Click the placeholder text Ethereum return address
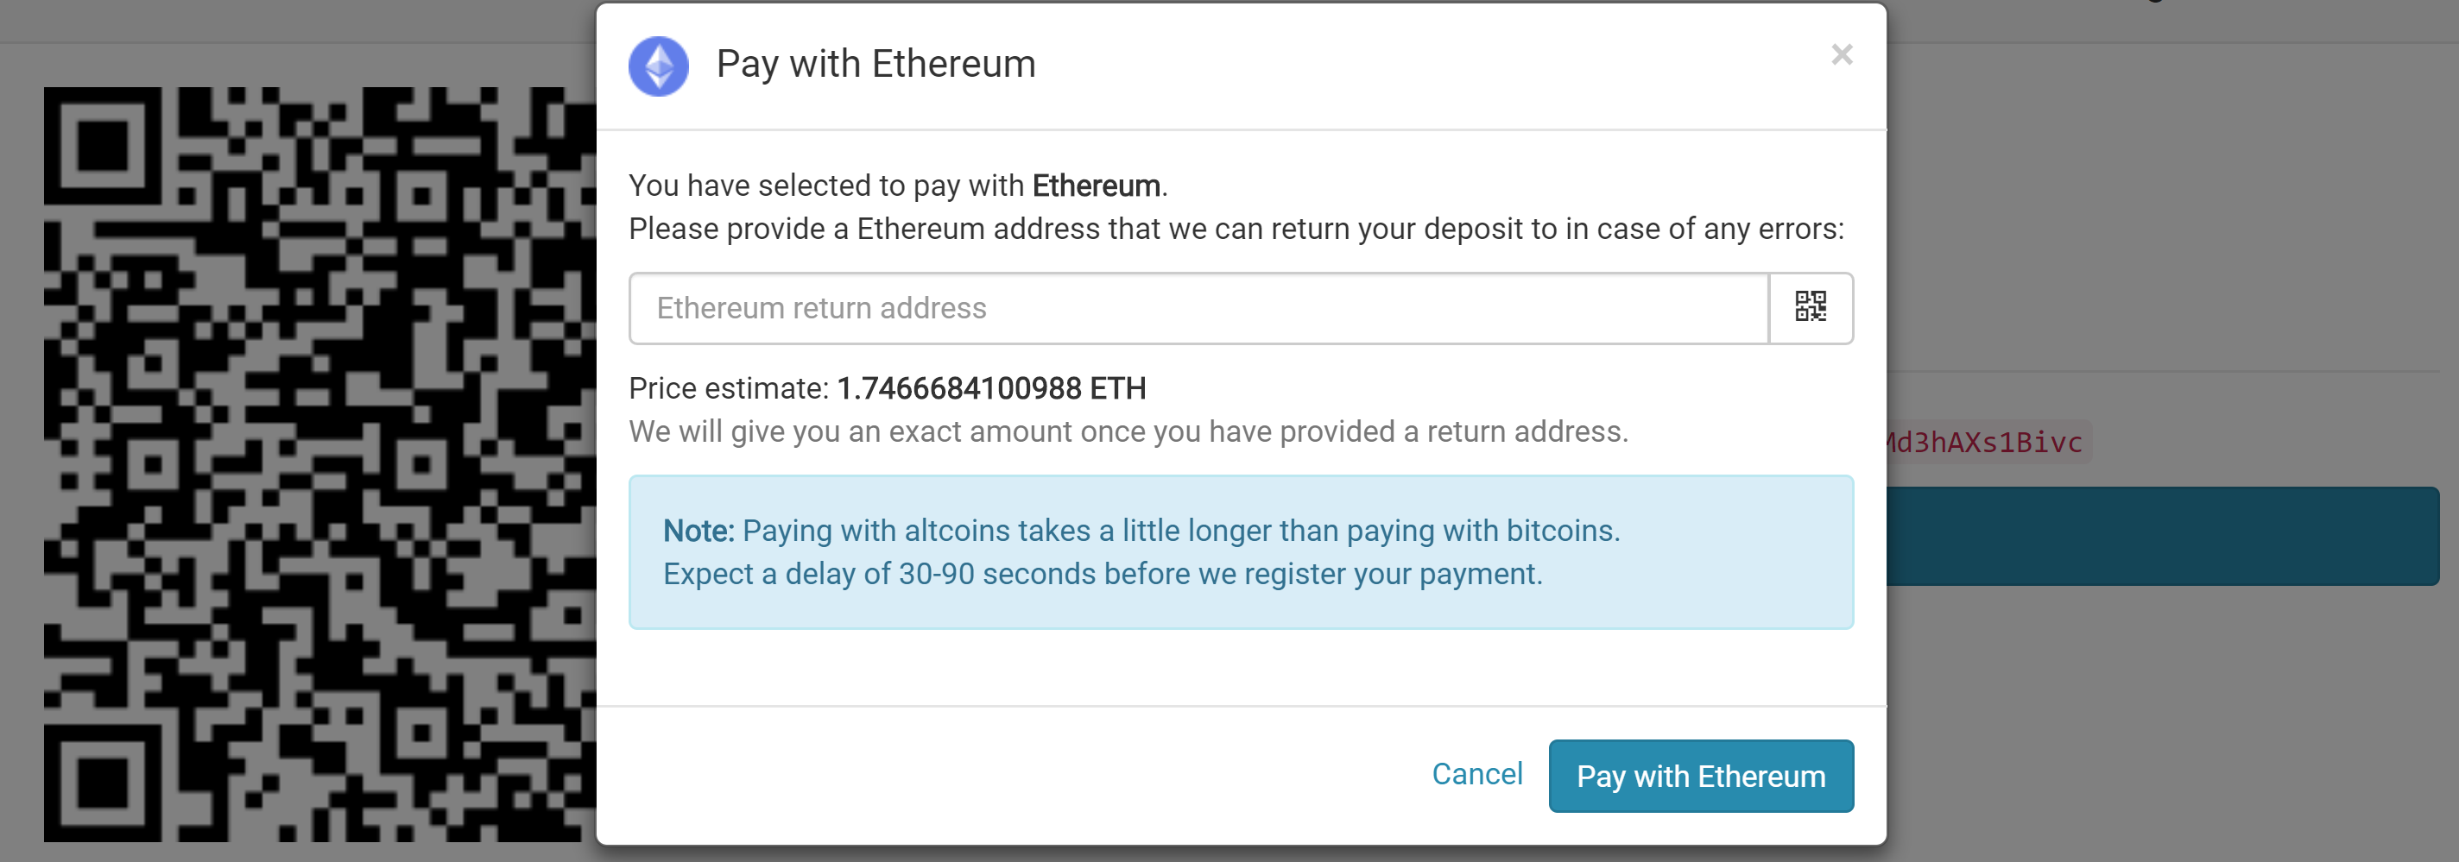The width and height of the screenshot is (2459, 862). click(x=820, y=307)
